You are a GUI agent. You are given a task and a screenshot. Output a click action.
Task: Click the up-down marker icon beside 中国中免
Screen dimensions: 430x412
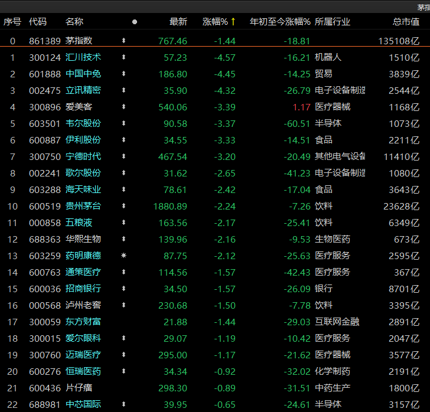[123, 74]
